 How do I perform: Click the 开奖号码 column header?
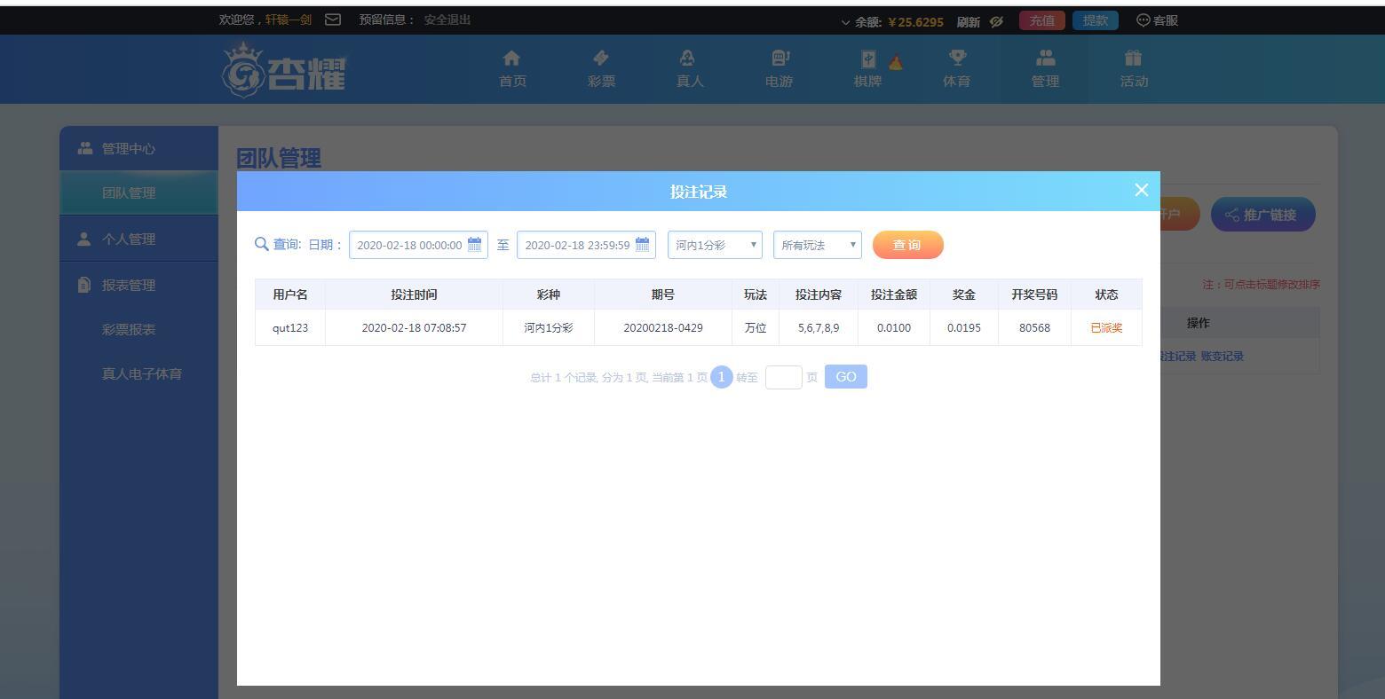pos(1034,295)
